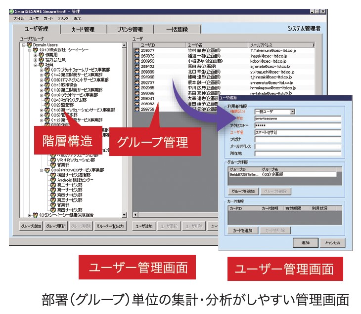The image size is (361, 314).
Task: Click the (08)ITマネジメントサービス事業部 group icon
Action: click(x=47, y=80)
